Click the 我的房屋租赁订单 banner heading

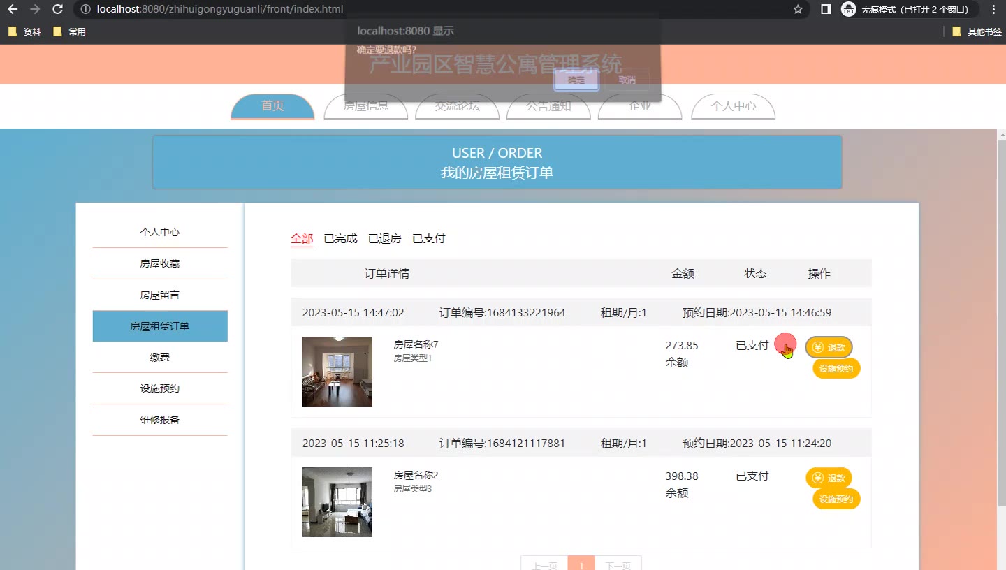497,173
